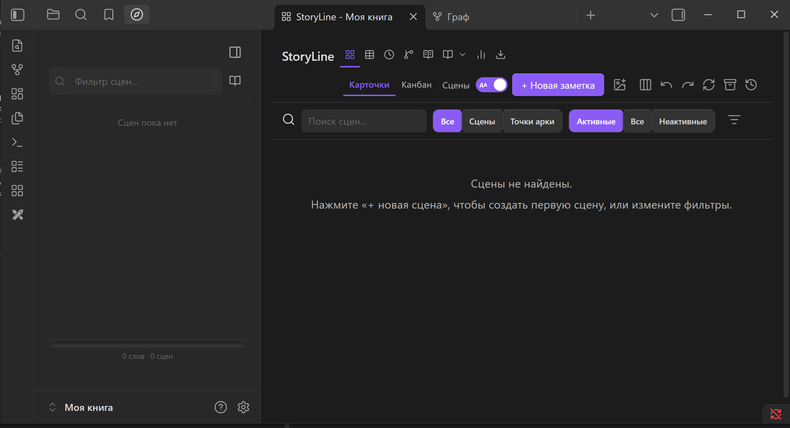Click the + Новая заметка button

[x=558, y=85]
